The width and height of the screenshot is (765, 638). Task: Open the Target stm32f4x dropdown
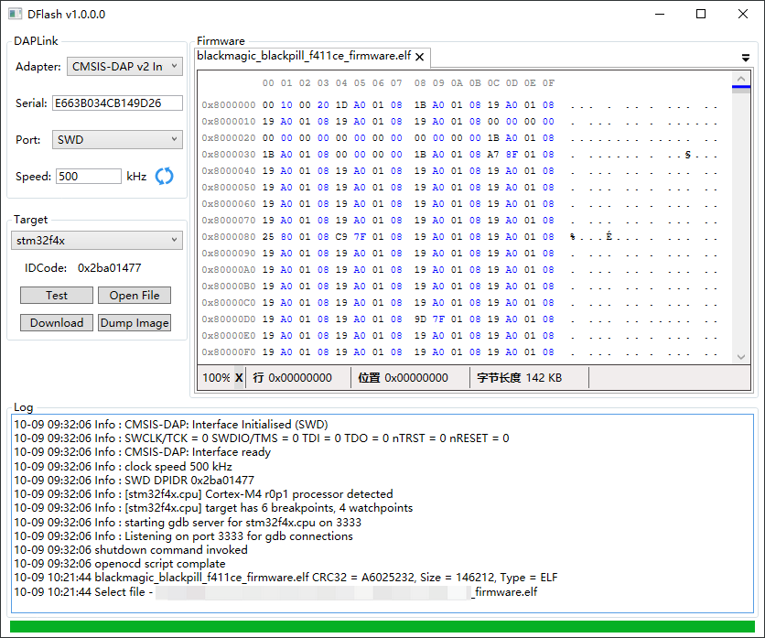pyautogui.click(x=97, y=240)
